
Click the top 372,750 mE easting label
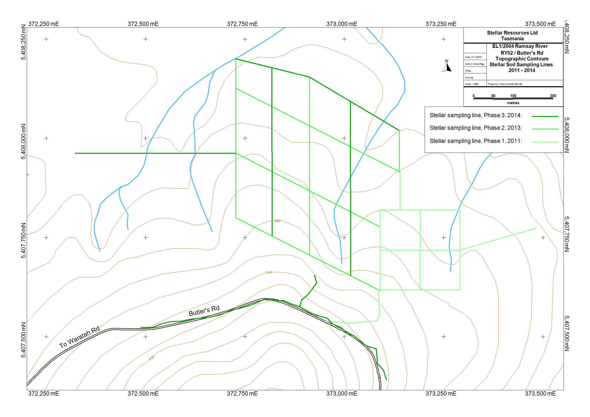242,24
